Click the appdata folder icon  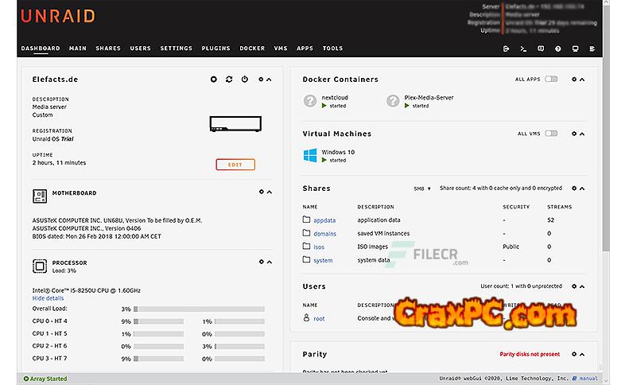coord(306,220)
